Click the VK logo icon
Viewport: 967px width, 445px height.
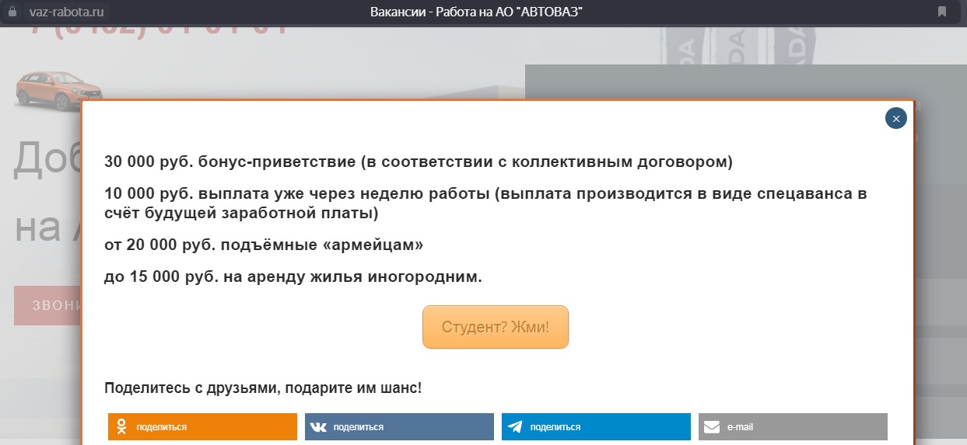point(318,427)
